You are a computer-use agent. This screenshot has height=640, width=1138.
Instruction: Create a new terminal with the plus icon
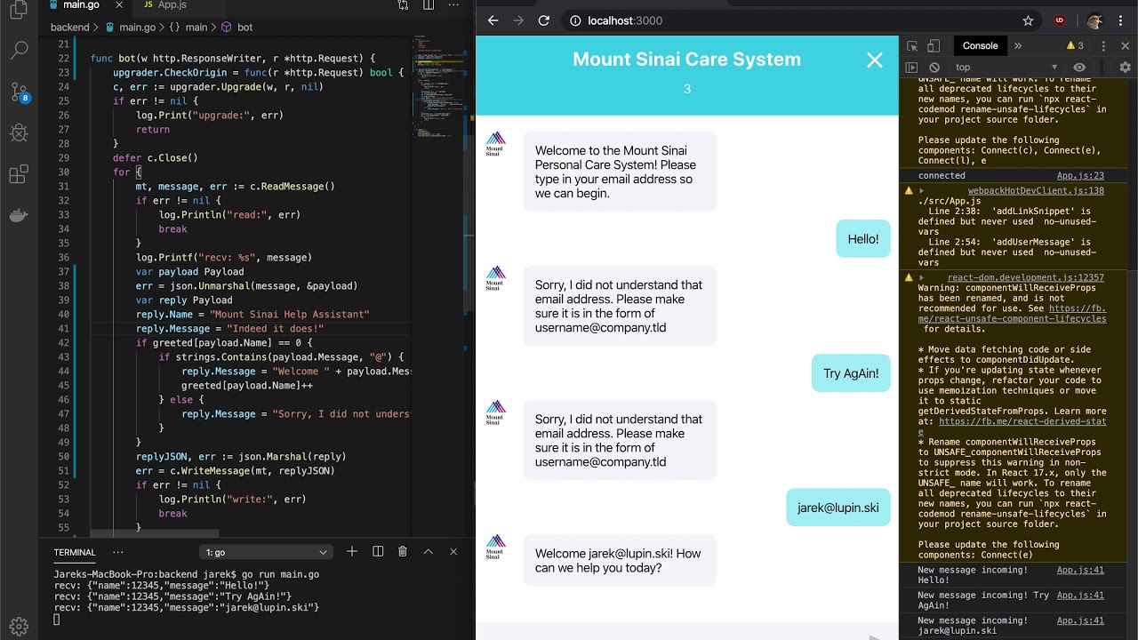pyautogui.click(x=352, y=552)
